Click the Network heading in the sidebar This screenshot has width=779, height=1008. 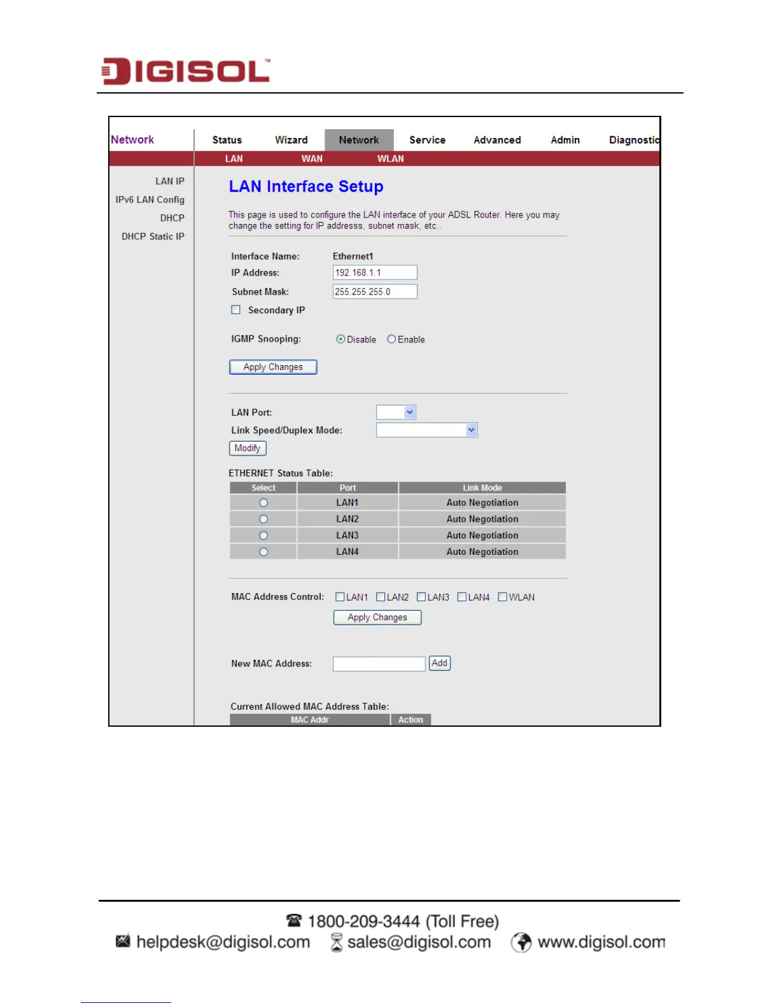[x=132, y=140]
